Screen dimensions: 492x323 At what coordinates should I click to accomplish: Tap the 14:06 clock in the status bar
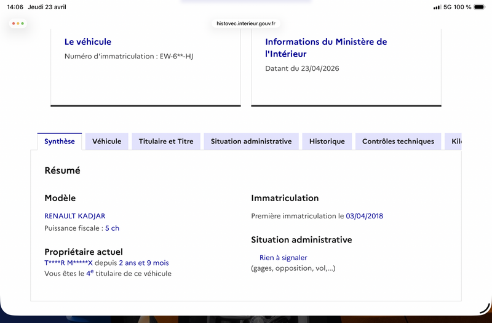click(x=15, y=7)
